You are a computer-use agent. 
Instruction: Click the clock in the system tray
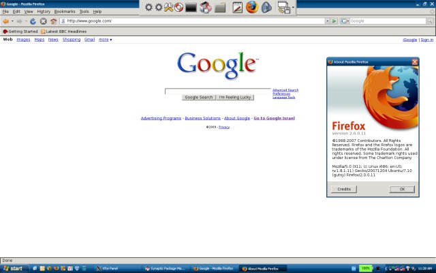[x=425, y=268]
